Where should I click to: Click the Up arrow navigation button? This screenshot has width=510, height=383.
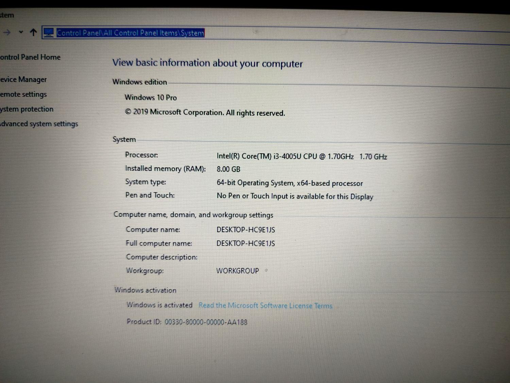tap(33, 32)
